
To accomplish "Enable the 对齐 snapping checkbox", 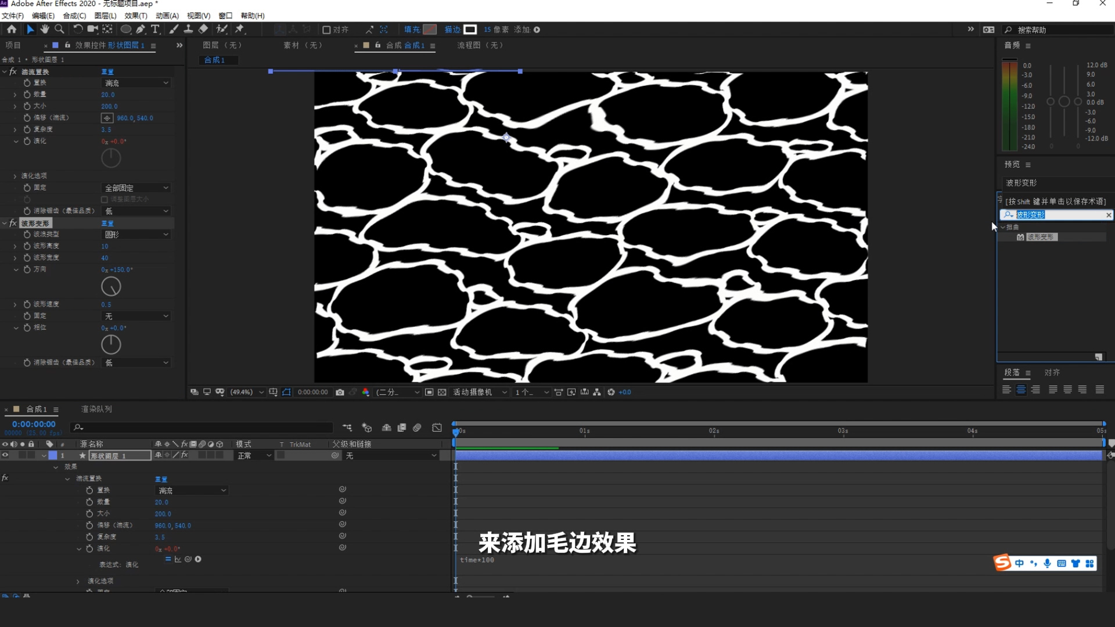I will click(326, 30).
